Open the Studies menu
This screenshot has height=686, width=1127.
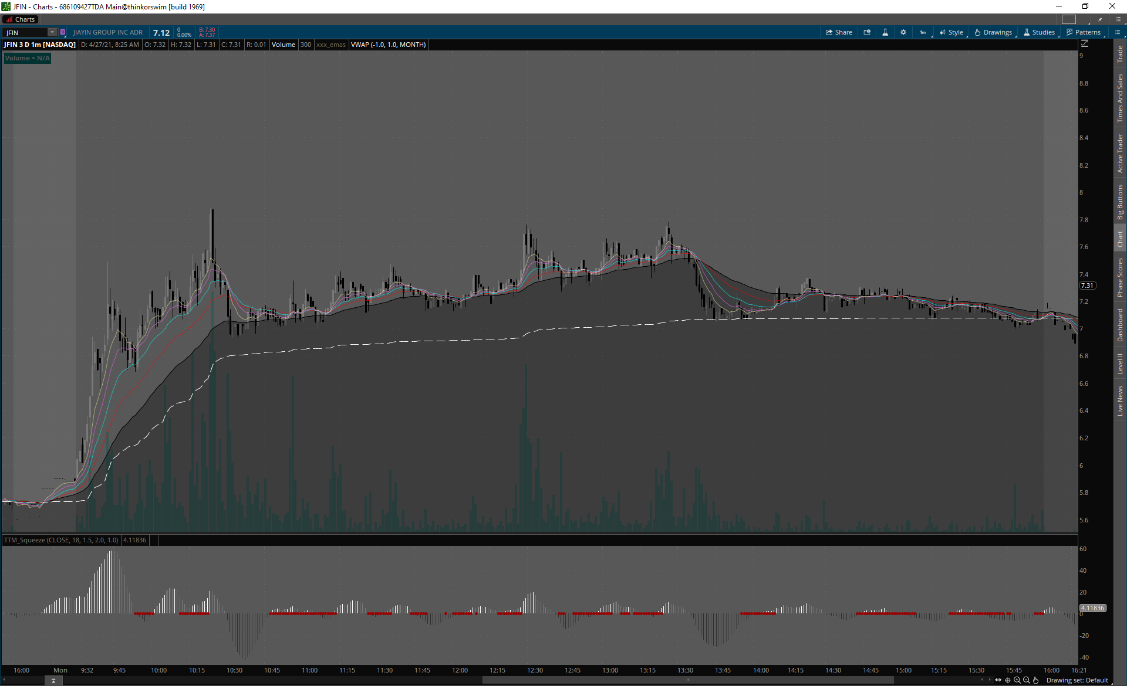click(1040, 32)
